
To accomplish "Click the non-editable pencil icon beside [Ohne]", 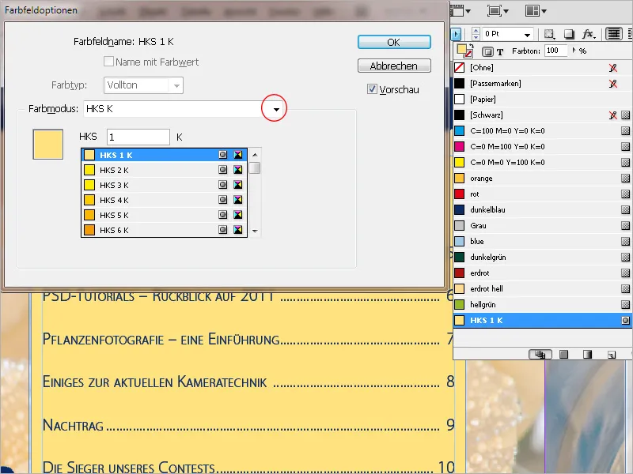I will point(612,68).
